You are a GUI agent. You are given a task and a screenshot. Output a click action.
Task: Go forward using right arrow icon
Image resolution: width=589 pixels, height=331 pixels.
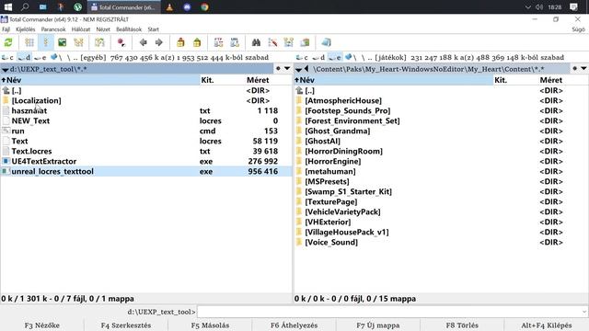pyautogui.click(x=159, y=42)
